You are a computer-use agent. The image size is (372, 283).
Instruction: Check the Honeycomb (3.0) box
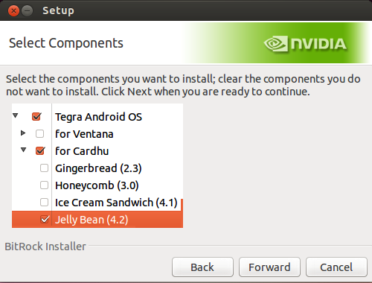(x=44, y=185)
